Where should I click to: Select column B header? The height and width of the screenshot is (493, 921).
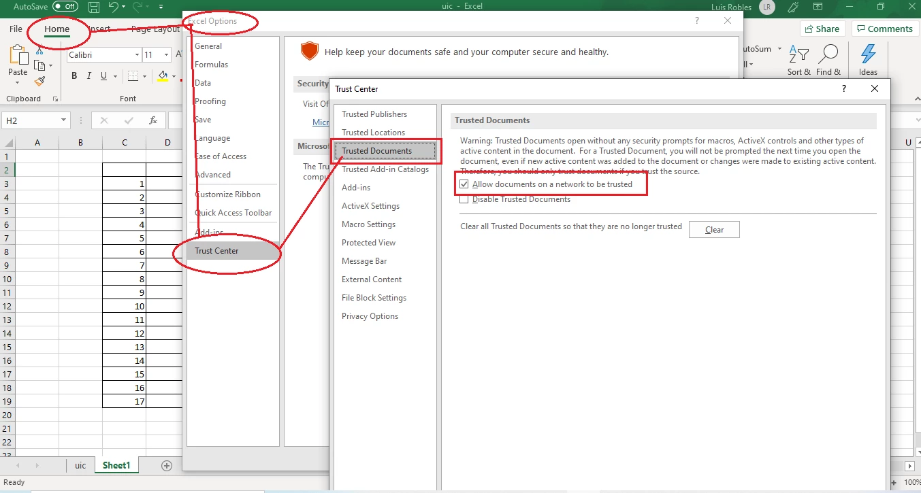coord(81,142)
